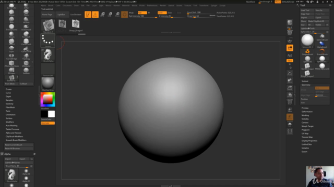
Task: Expand the Curve brush section
Action: pos(8,93)
